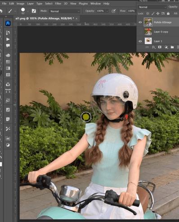Add a layer style with fx icon
Image resolution: width=179 pixels, height=222 pixels.
point(153,47)
